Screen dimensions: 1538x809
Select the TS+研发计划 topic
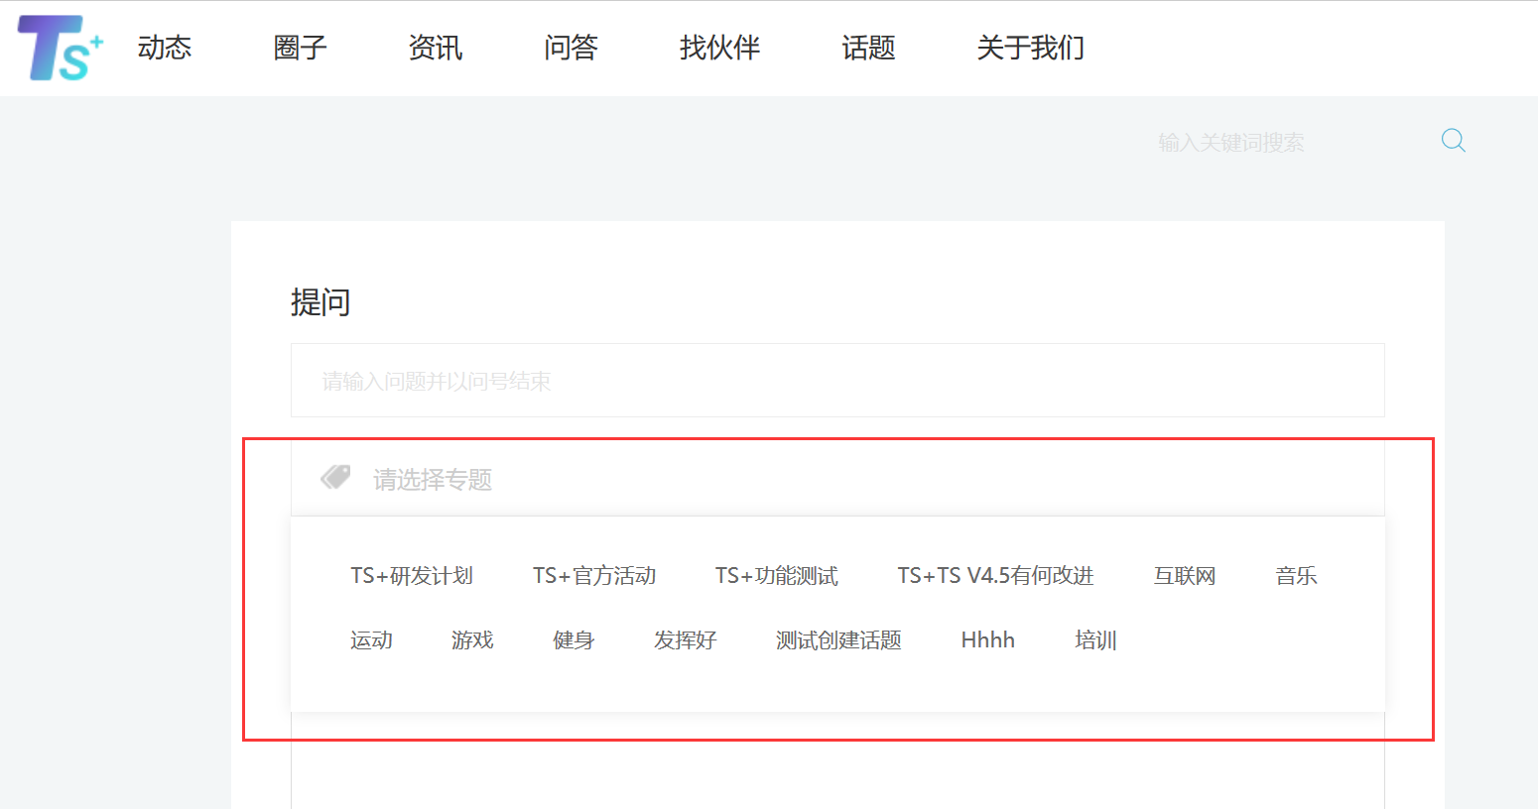click(412, 576)
